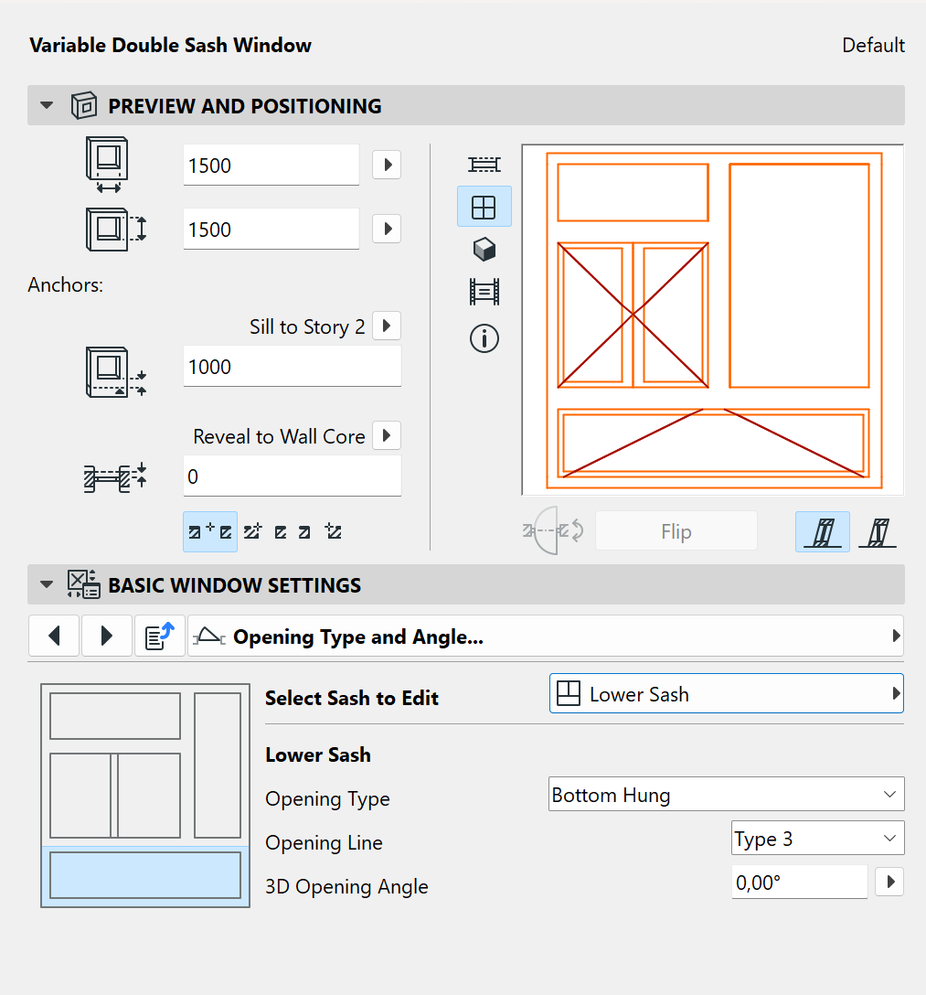Select the upper left sash in the diagram
Screen dimensions: 926x995
click(115, 716)
